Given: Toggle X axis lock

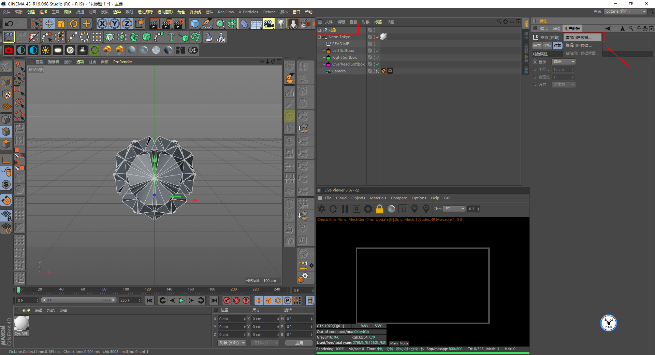Looking at the screenshot, I should pyautogui.click(x=102, y=24).
